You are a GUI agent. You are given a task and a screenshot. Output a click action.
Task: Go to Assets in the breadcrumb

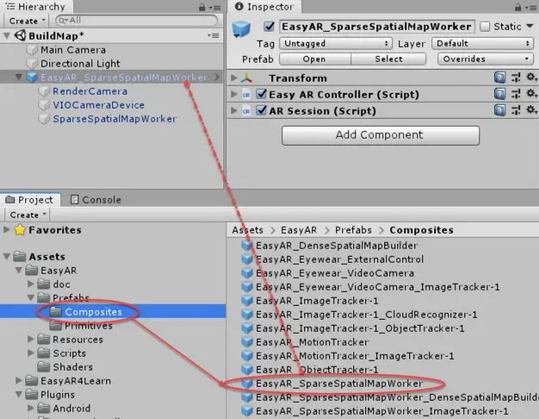coord(247,230)
